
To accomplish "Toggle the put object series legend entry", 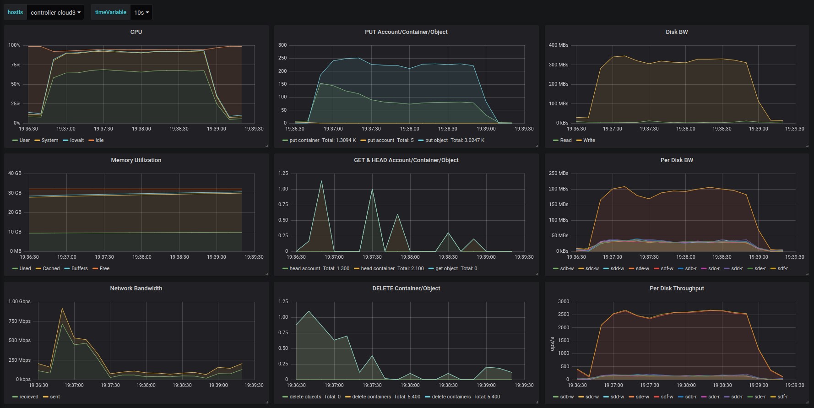I will point(436,140).
